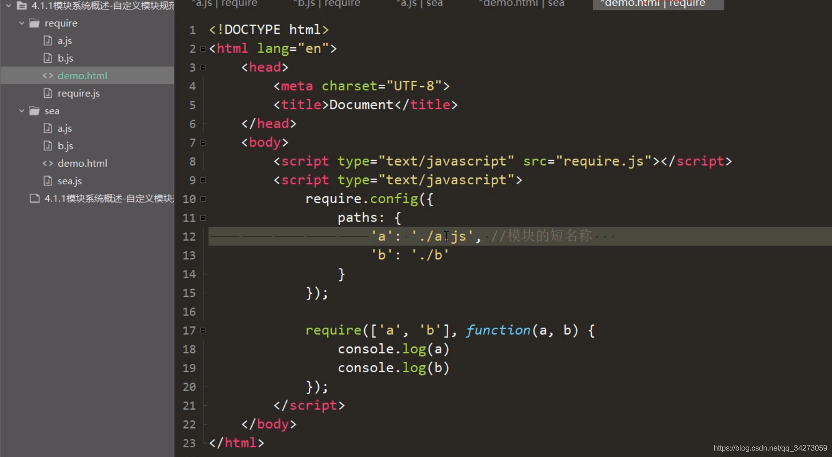Image resolution: width=832 pixels, height=457 pixels.
Task: Click line number 23 in the gutter
Action: pyautogui.click(x=189, y=443)
